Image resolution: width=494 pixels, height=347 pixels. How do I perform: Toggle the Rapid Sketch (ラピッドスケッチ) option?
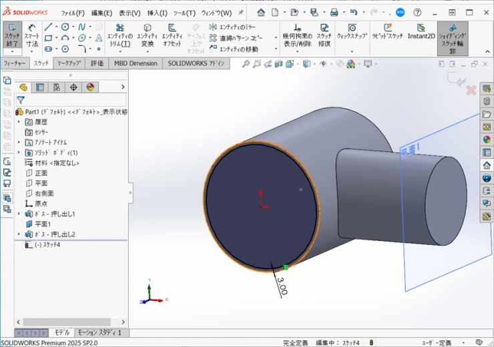click(387, 32)
